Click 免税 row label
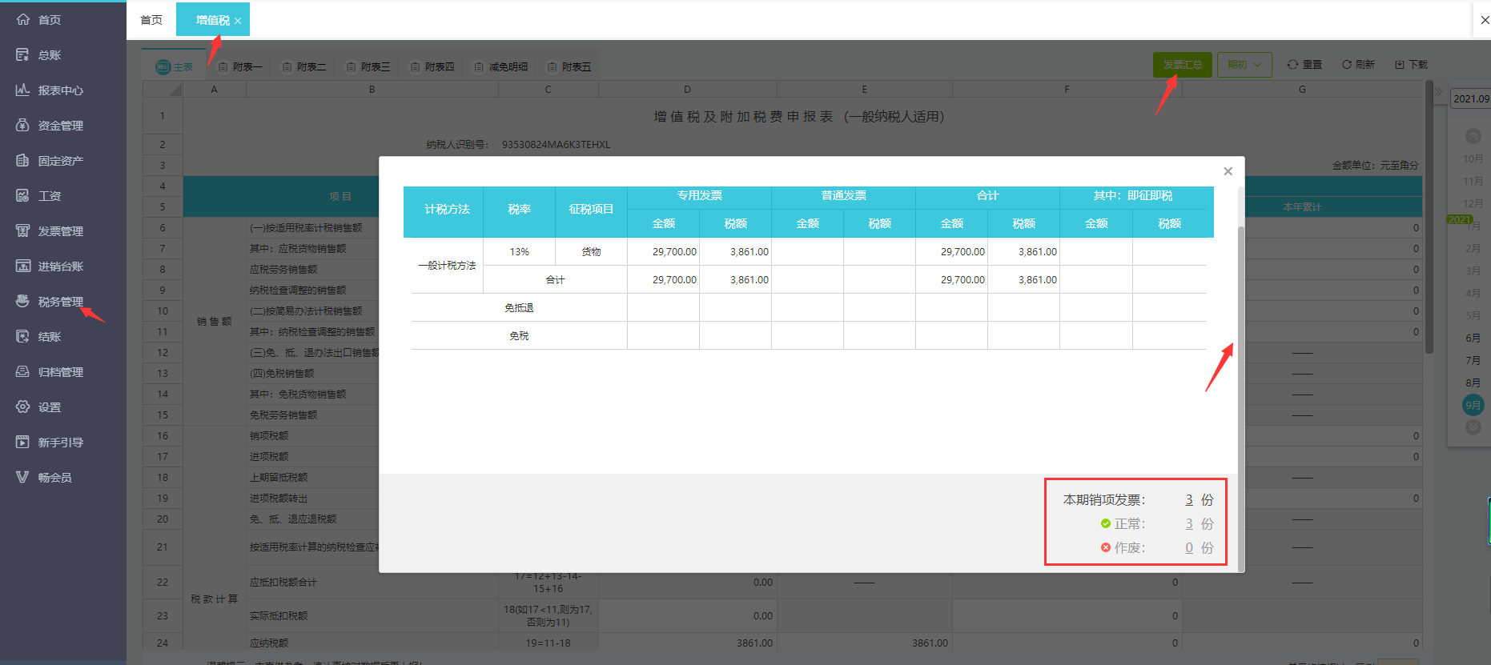1491x665 pixels. [x=519, y=336]
